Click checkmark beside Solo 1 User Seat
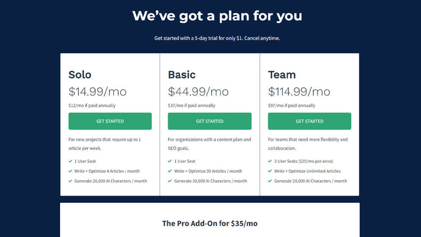This screenshot has width=421, height=237. click(71, 161)
